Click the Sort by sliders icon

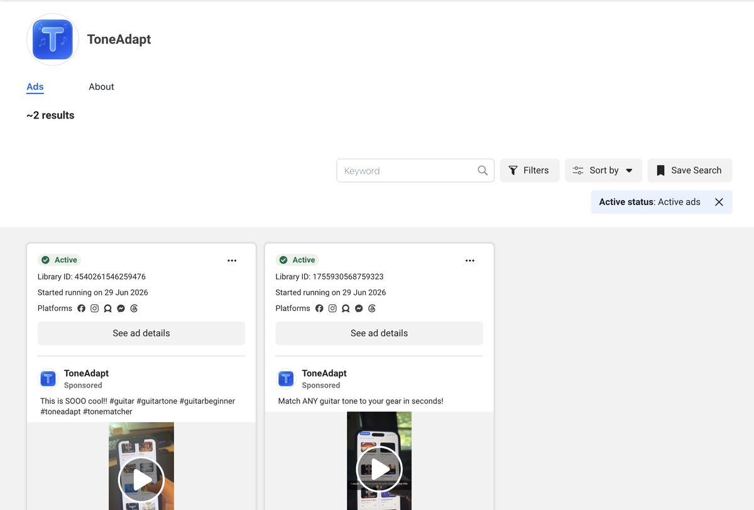(578, 171)
